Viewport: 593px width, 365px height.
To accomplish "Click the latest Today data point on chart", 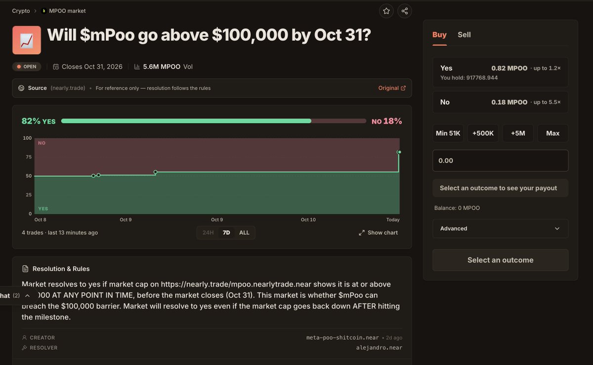I will pyautogui.click(x=399, y=152).
